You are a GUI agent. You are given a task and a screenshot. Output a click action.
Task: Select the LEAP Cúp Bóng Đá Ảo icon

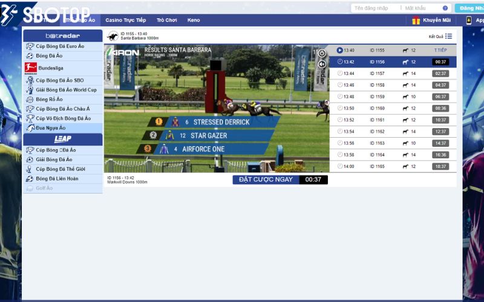30,150
